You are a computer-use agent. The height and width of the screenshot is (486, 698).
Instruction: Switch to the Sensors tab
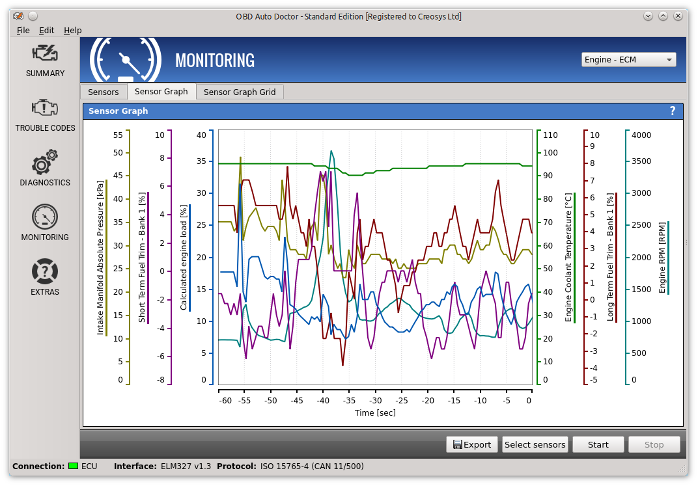pos(104,92)
